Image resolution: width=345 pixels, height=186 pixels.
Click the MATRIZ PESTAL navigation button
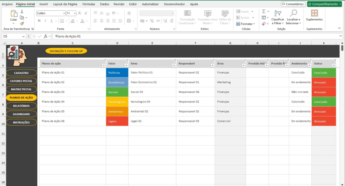pos(21,89)
